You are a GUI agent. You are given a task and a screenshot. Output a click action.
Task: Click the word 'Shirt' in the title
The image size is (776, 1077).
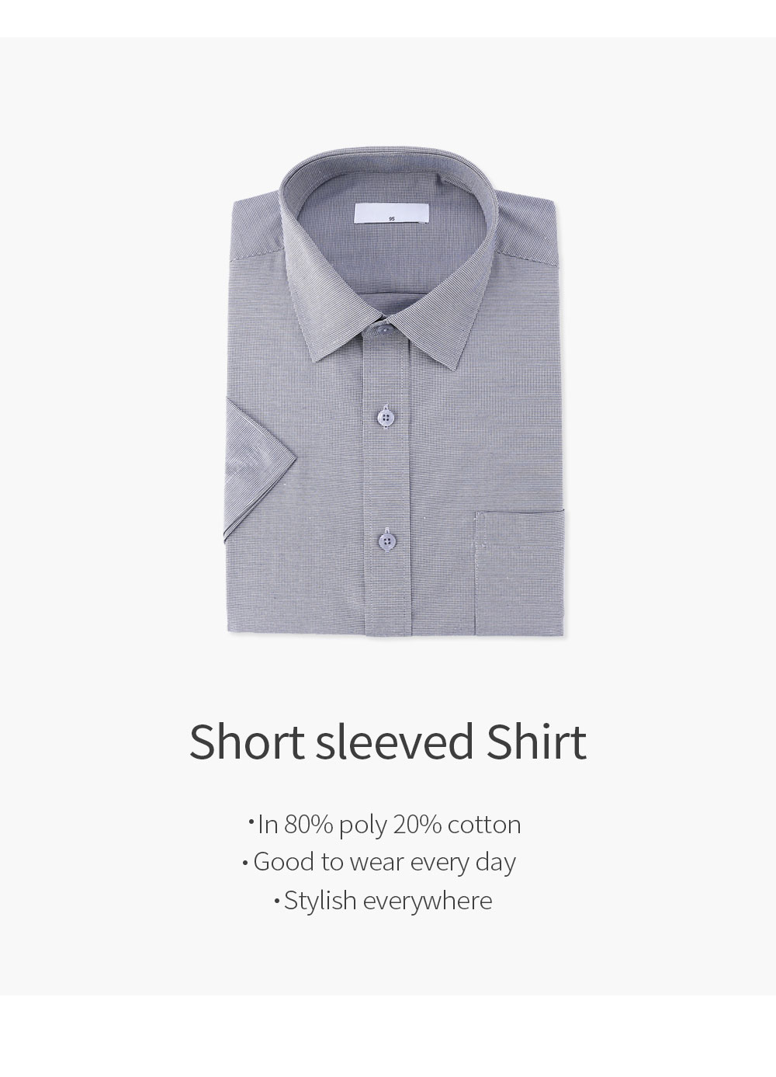(x=535, y=742)
